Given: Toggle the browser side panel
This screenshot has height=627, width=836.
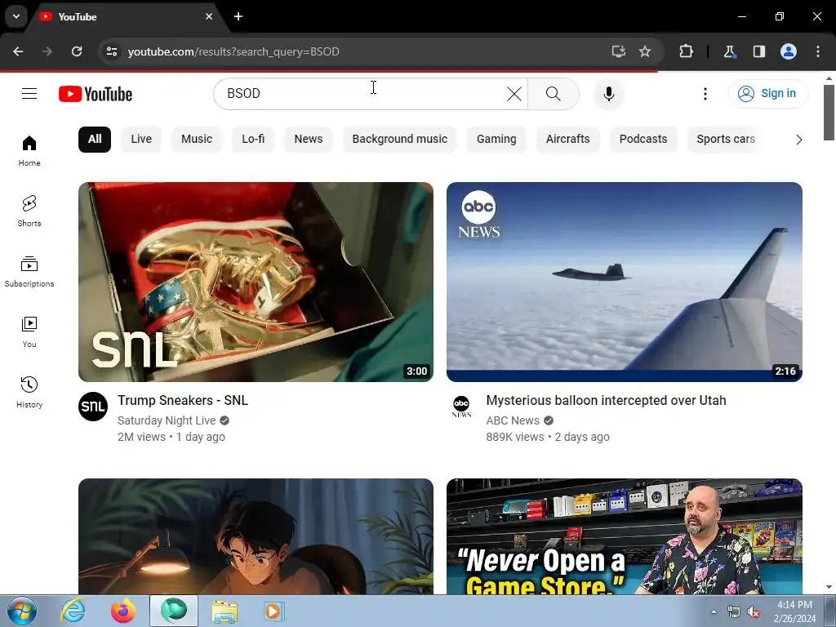Looking at the screenshot, I should coord(759,51).
